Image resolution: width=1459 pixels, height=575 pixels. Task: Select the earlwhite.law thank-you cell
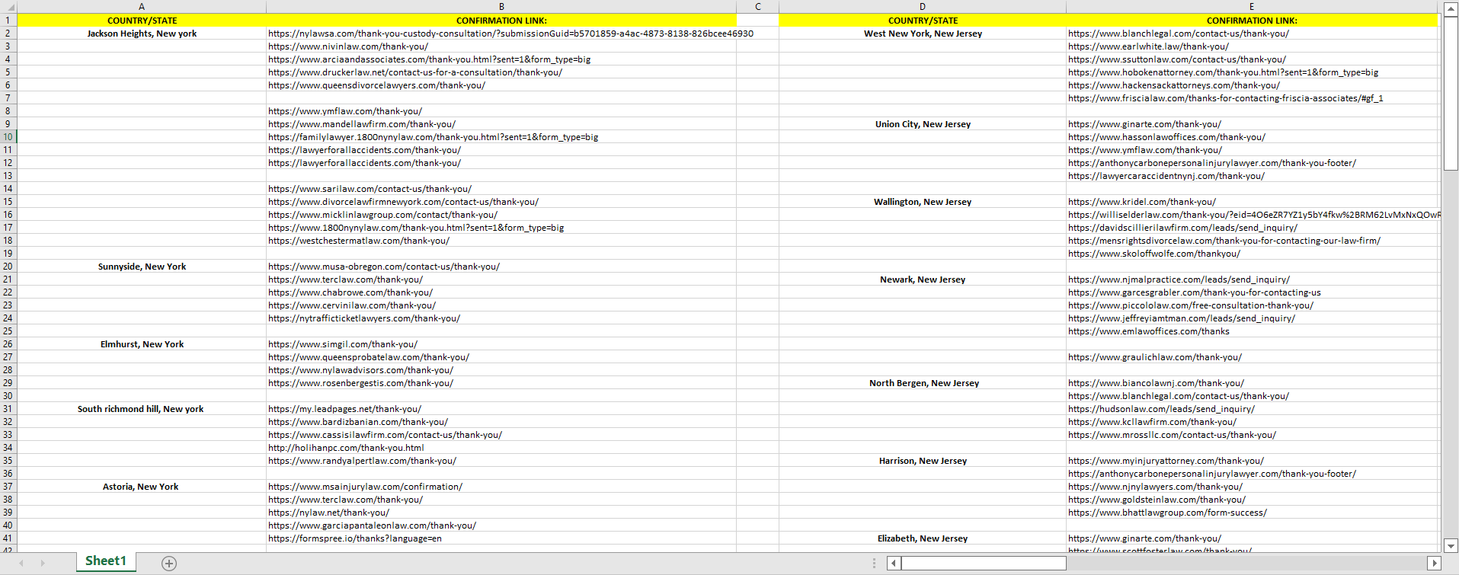[1252, 46]
